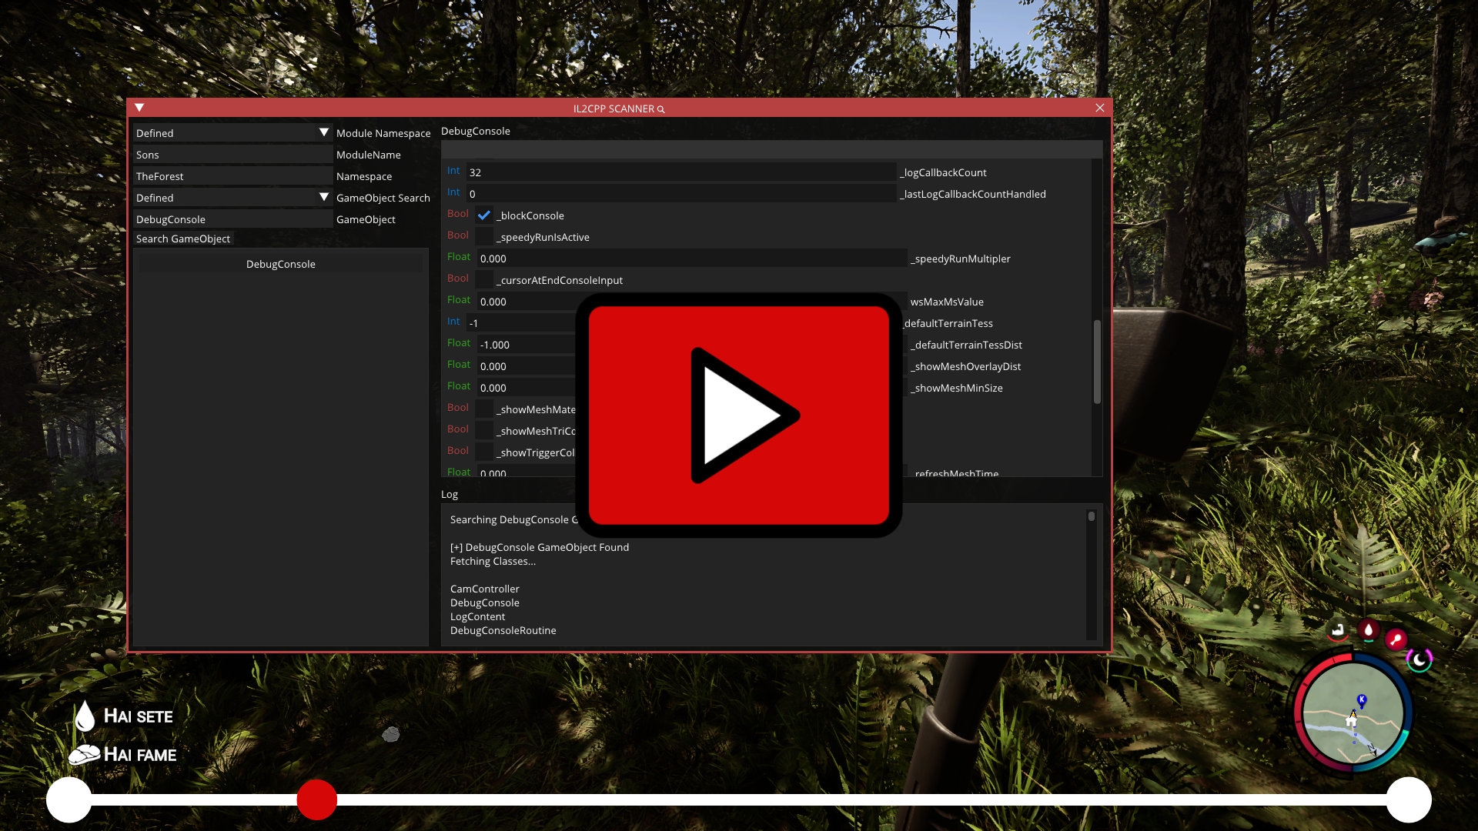Click the water drop thirst HUD icon
The image size is (1478, 831).
(x=1368, y=630)
